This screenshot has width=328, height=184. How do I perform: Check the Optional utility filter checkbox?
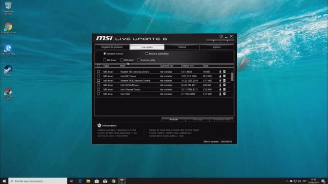[x=139, y=60]
